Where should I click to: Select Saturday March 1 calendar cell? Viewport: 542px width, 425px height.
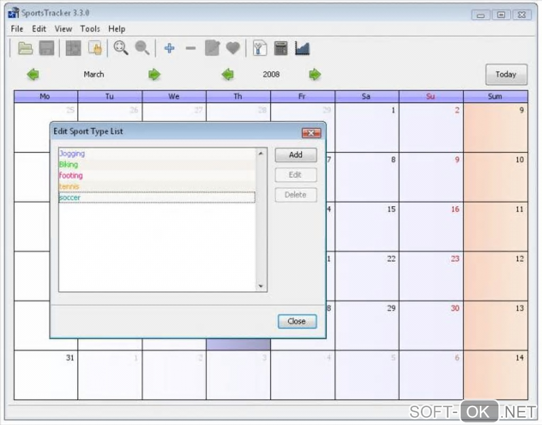pos(367,127)
